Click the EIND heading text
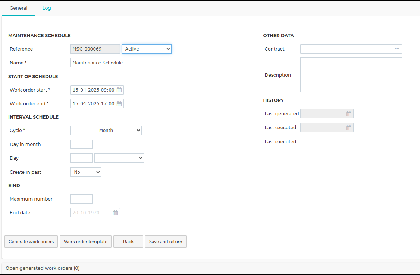The height and width of the screenshot is (275, 420). pos(14,185)
